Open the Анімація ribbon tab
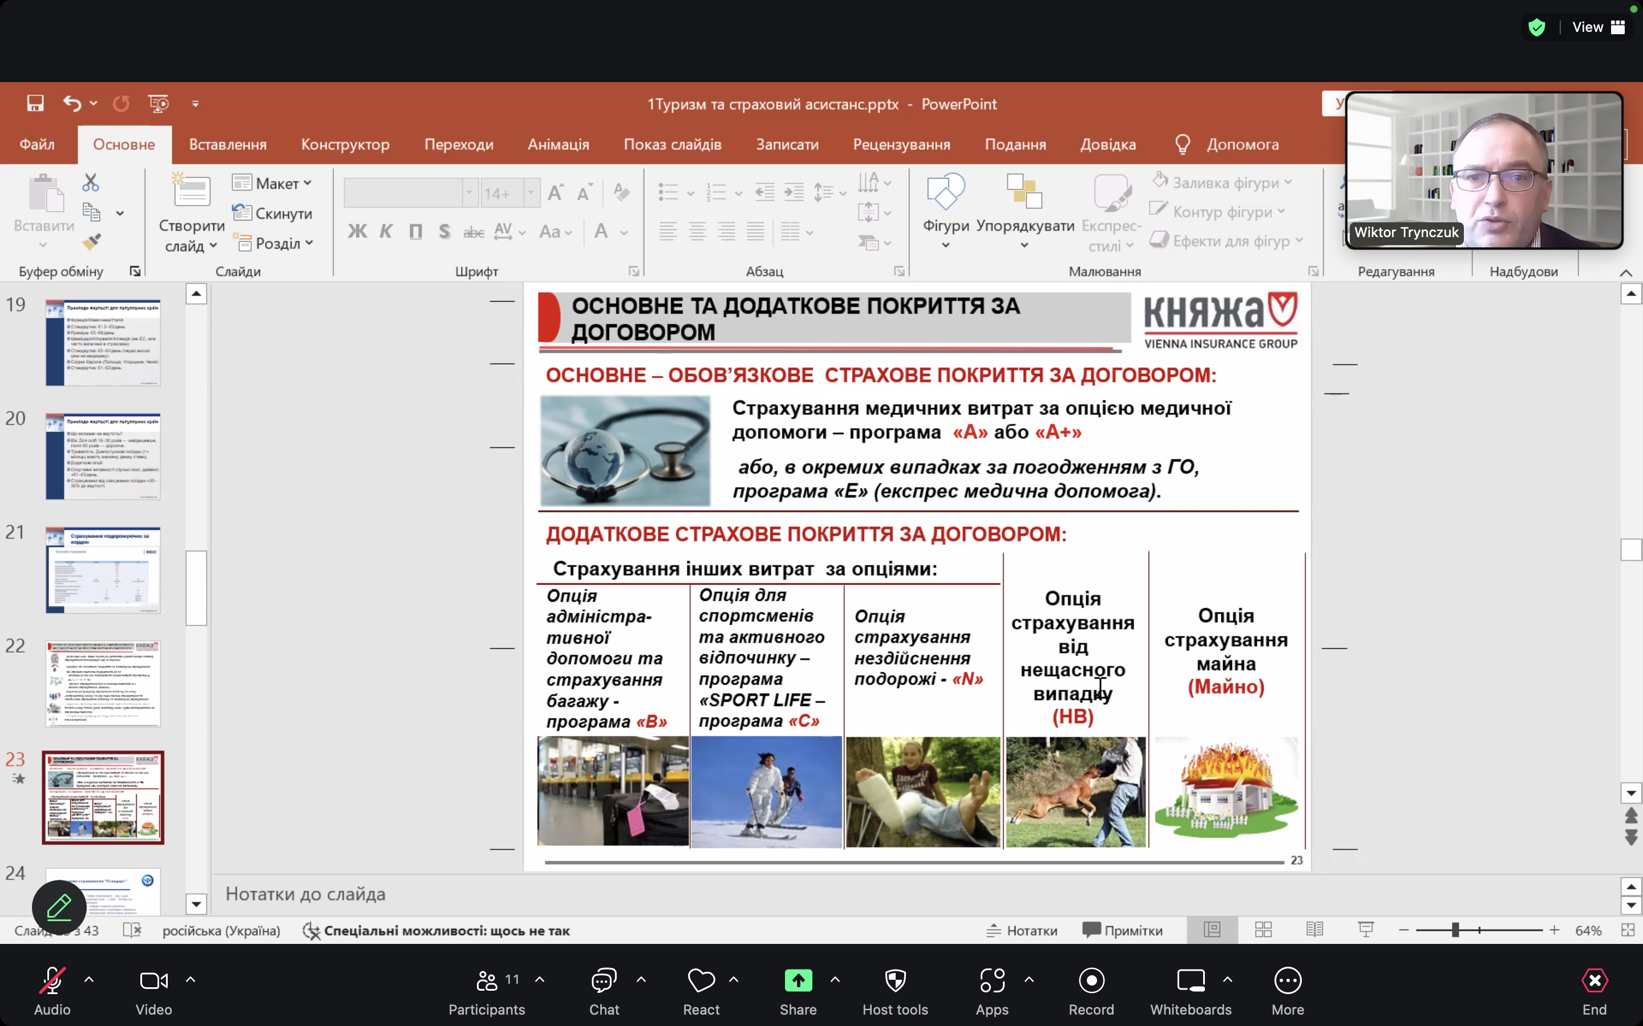The image size is (1643, 1026). [558, 145]
